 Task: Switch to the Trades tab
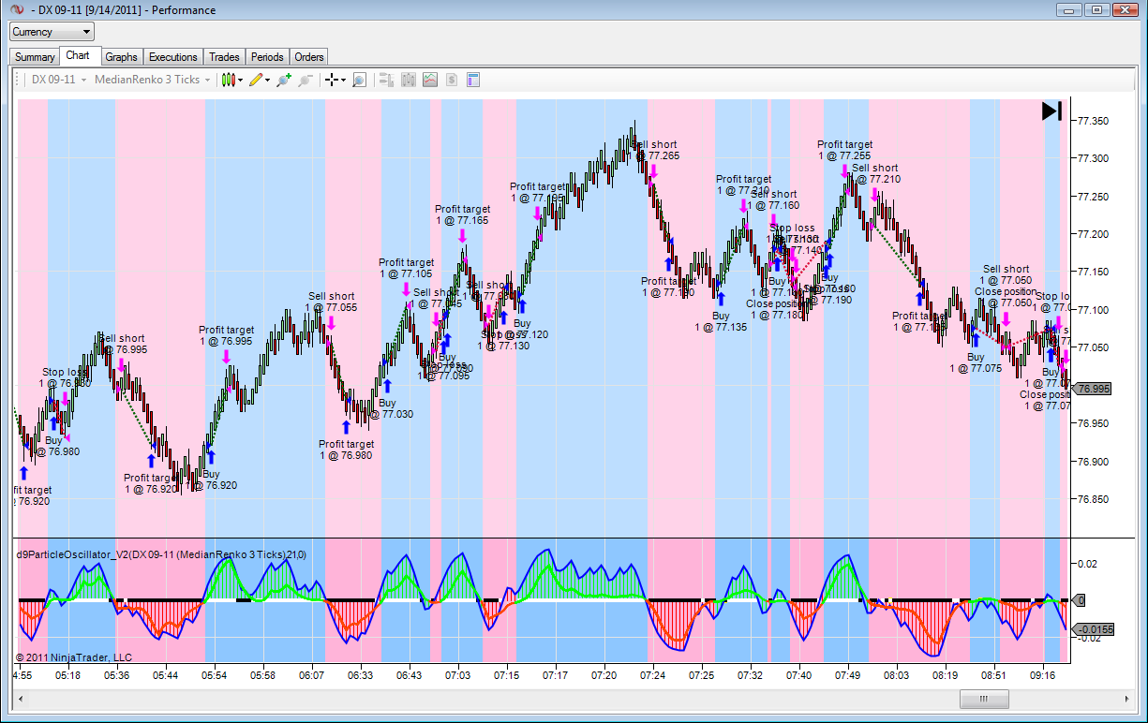(x=224, y=57)
